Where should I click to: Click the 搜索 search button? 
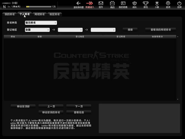[130, 30]
